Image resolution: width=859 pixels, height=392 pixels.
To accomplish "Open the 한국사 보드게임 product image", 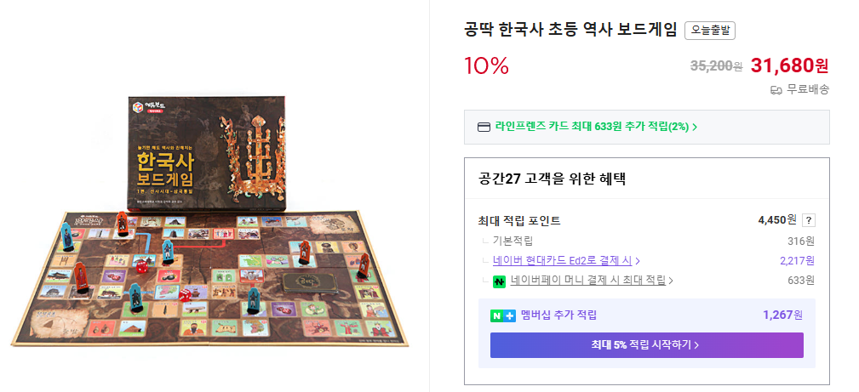I will point(210,221).
